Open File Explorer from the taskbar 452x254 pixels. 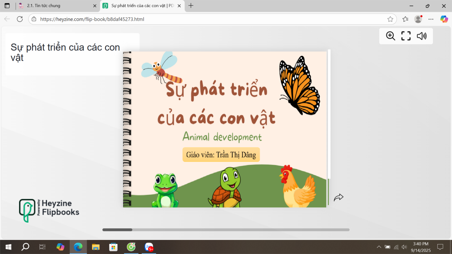point(96,247)
